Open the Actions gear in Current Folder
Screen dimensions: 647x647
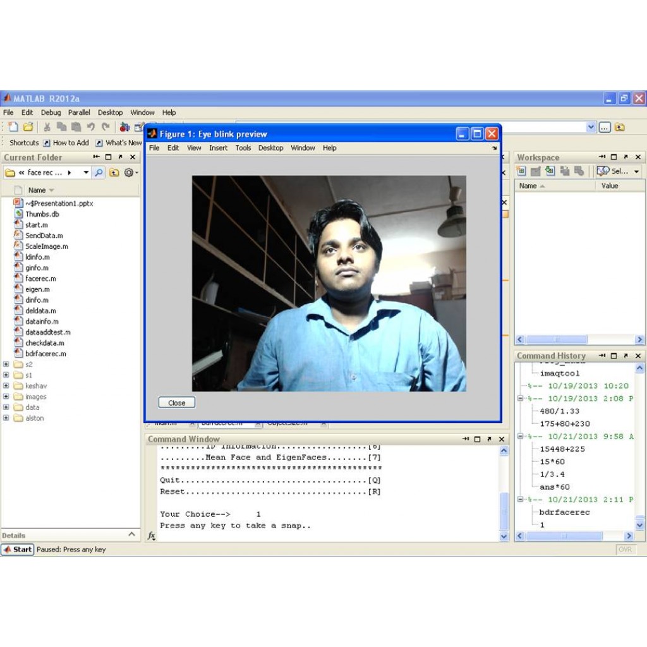(129, 172)
